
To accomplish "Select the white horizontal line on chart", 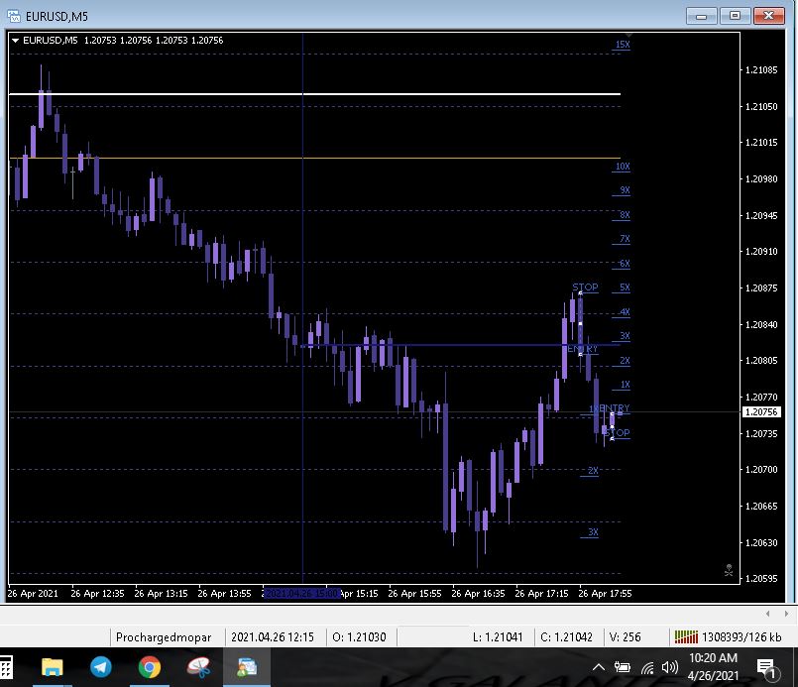I will tap(314, 94).
